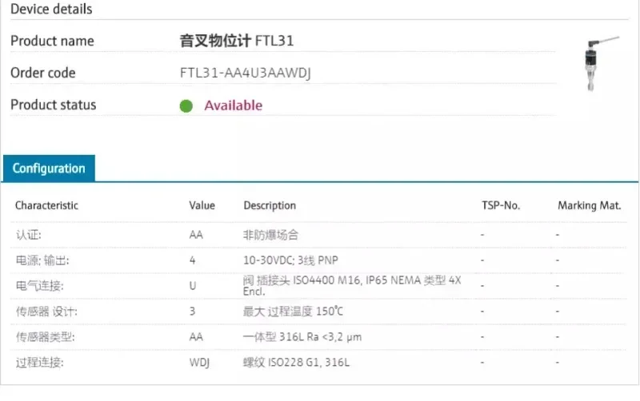Open the Configuration tab

(49, 169)
